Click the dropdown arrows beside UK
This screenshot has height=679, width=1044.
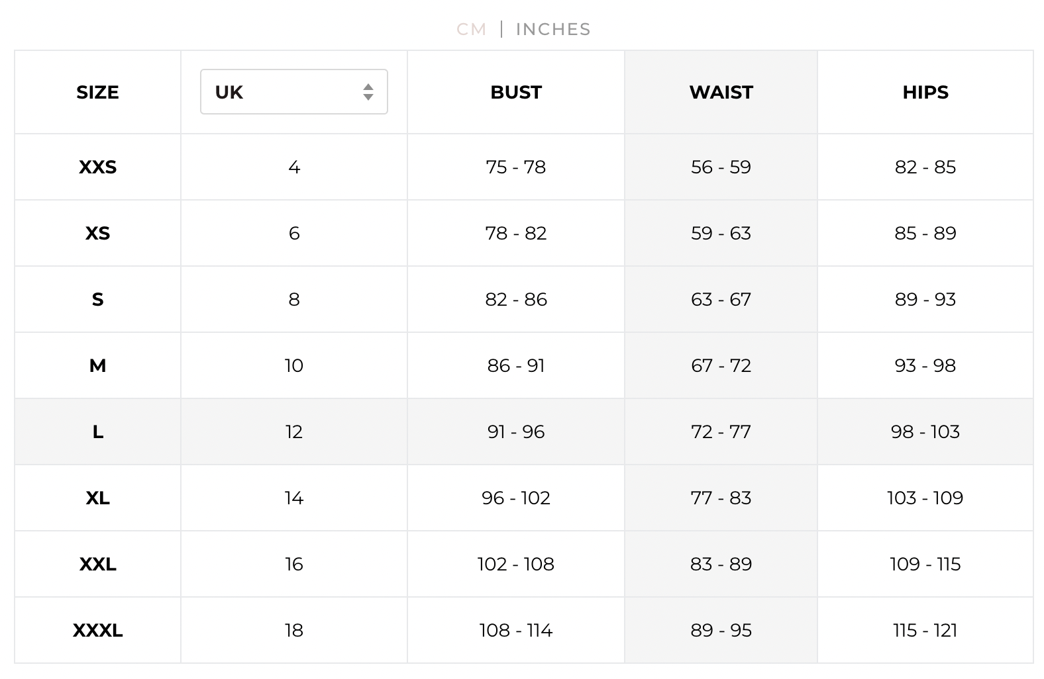pos(368,92)
